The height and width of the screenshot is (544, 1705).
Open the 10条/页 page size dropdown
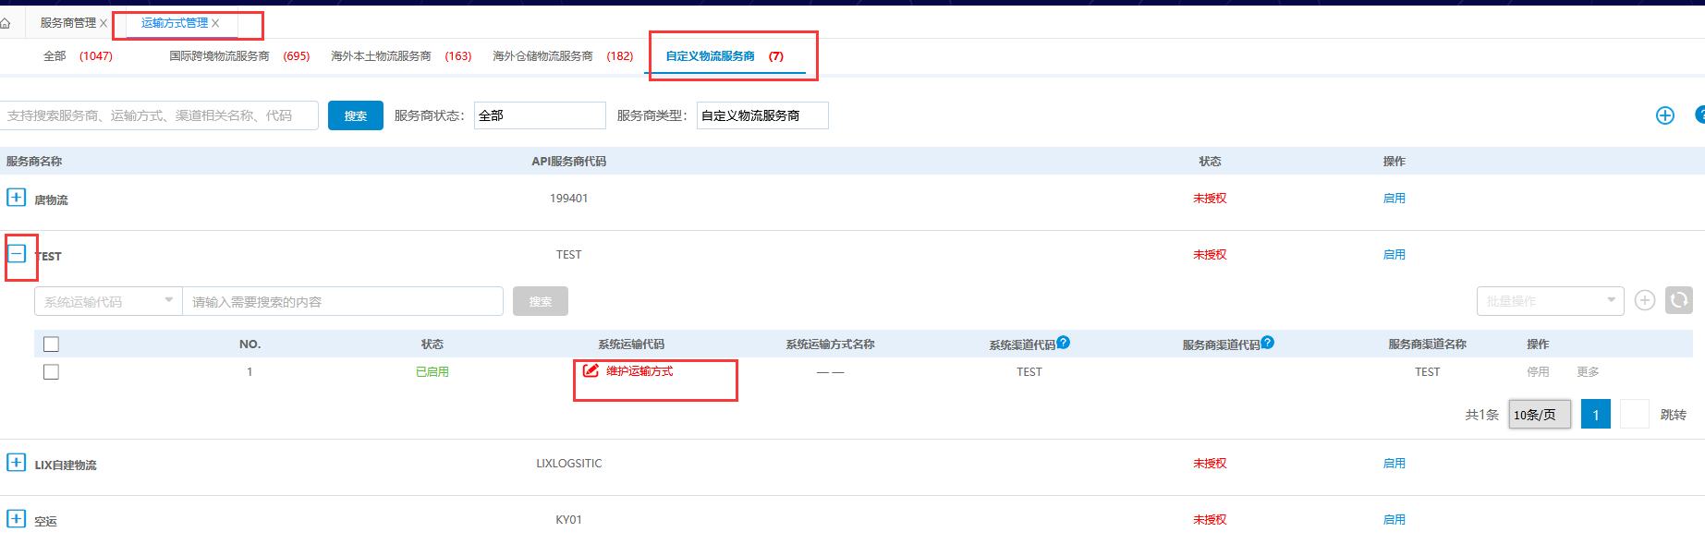[1539, 415]
